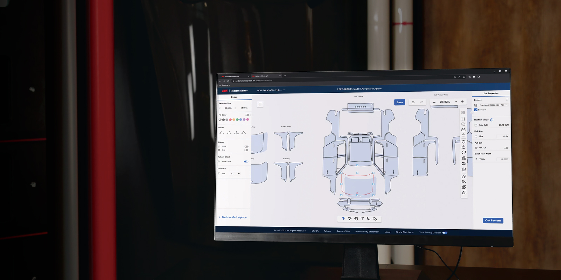Screen dimensions: 561x280
Task: Select the first Bezier curve handle type
Action: click(x=222, y=133)
